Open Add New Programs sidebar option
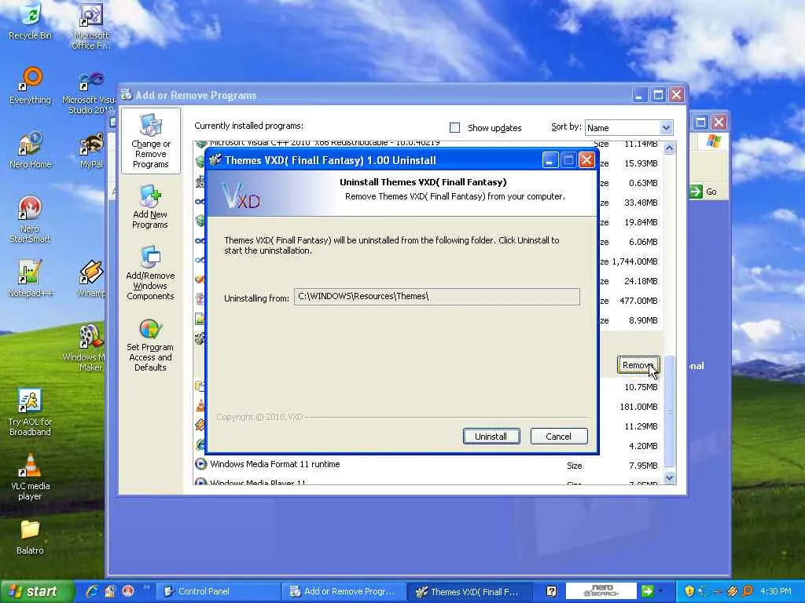The width and height of the screenshot is (805, 603). (x=150, y=206)
